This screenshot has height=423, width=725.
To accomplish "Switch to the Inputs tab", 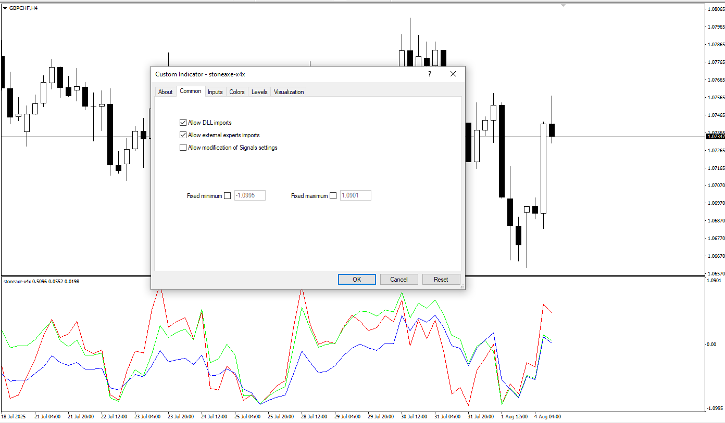I will tap(215, 92).
